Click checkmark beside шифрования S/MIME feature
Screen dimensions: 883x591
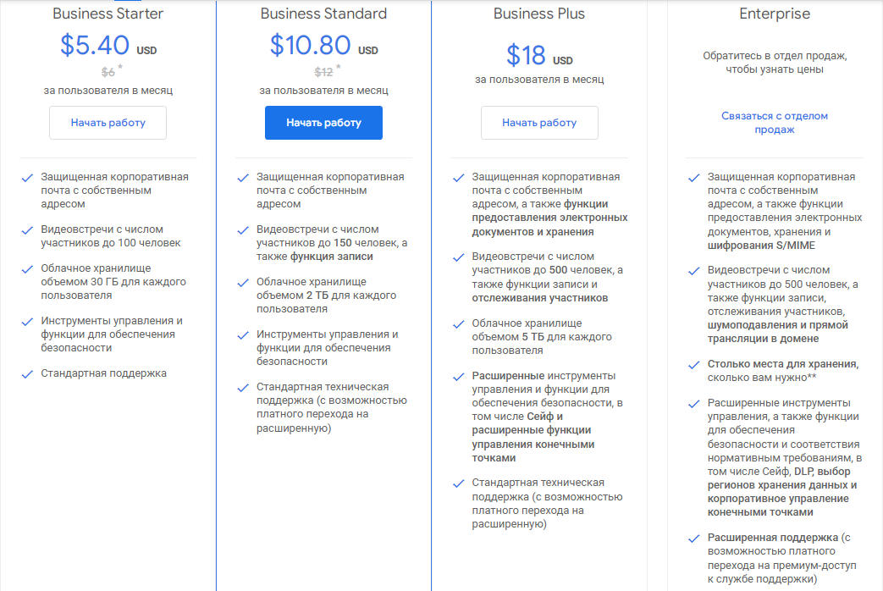click(694, 178)
